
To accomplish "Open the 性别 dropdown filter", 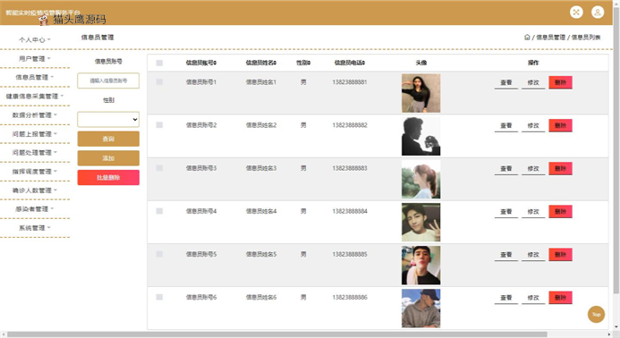I will point(108,120).
